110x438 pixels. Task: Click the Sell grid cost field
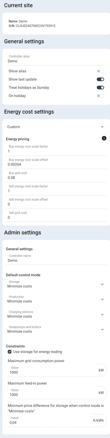click(57, 215)
